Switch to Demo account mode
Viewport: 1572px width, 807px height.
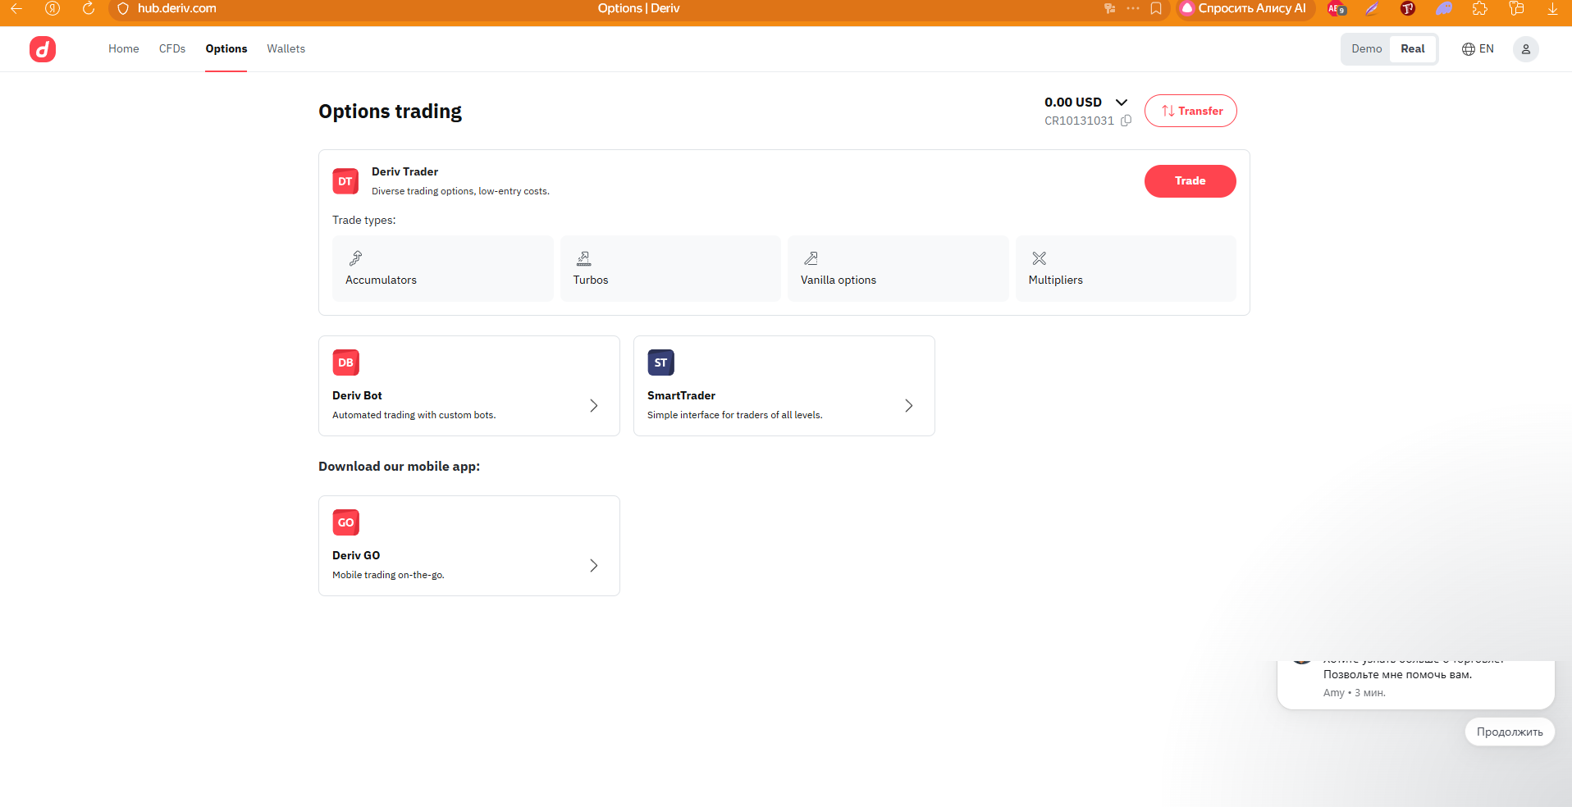(1366, 49)
